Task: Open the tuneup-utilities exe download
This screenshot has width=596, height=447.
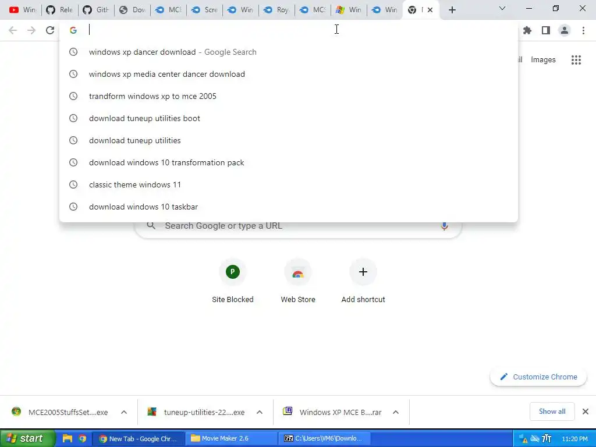Action: click(197, 412)
